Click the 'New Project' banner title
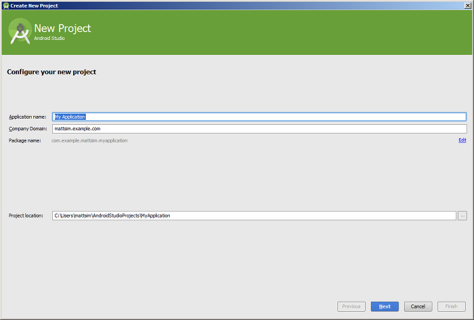 (62, 28)
